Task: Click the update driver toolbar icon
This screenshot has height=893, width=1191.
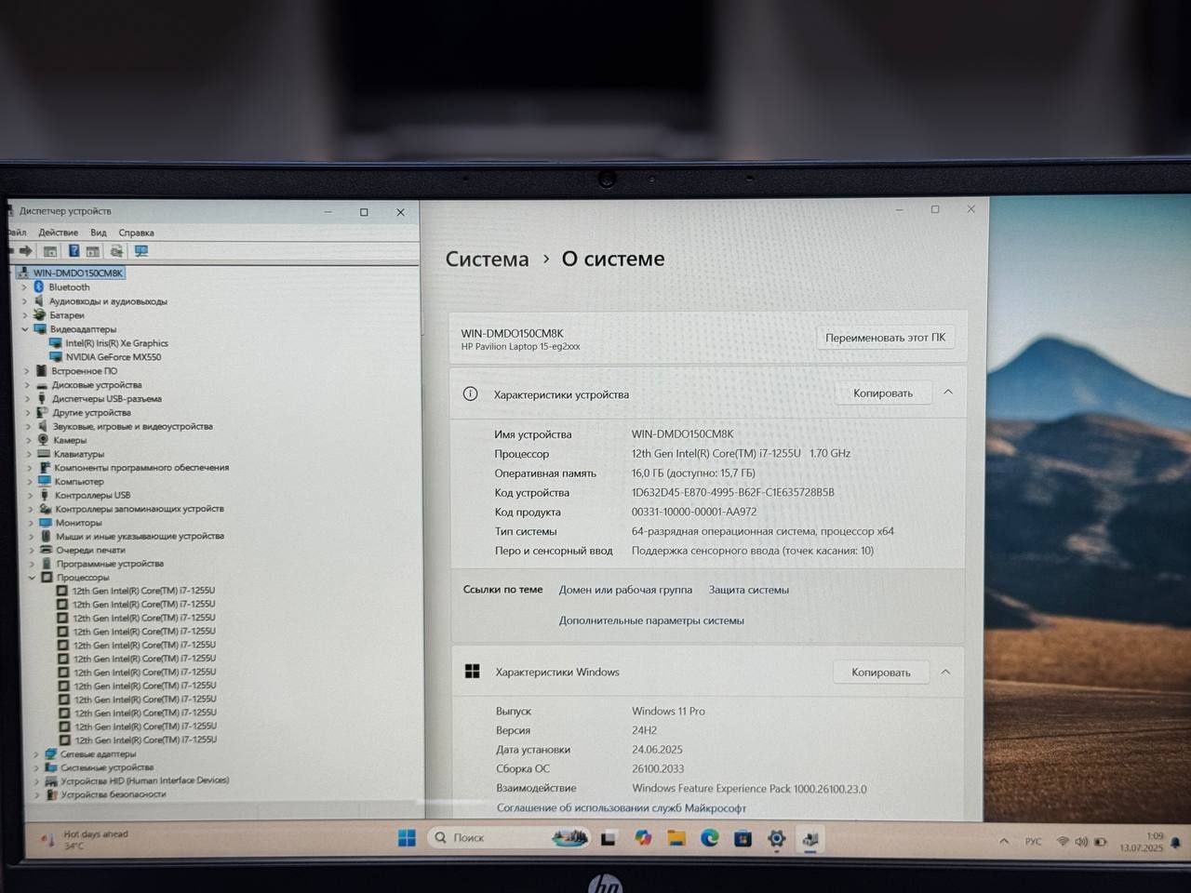Action: pos(116,251)
